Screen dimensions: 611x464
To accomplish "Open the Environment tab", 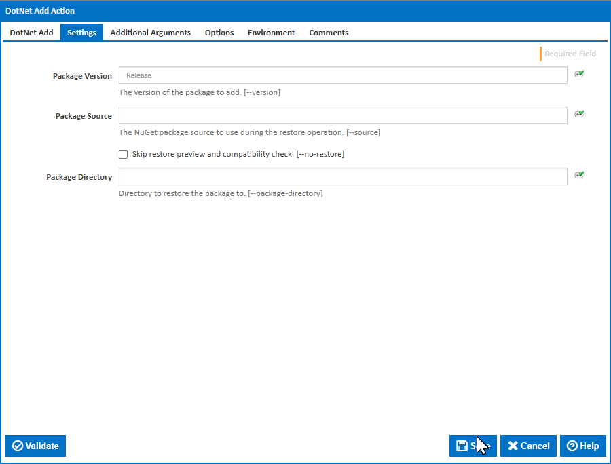I will click(271, 32).
